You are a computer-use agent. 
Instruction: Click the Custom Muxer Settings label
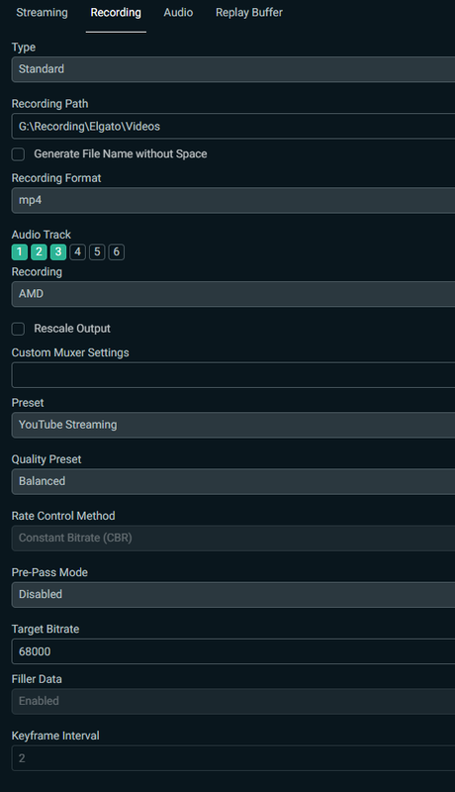(70, 352)
